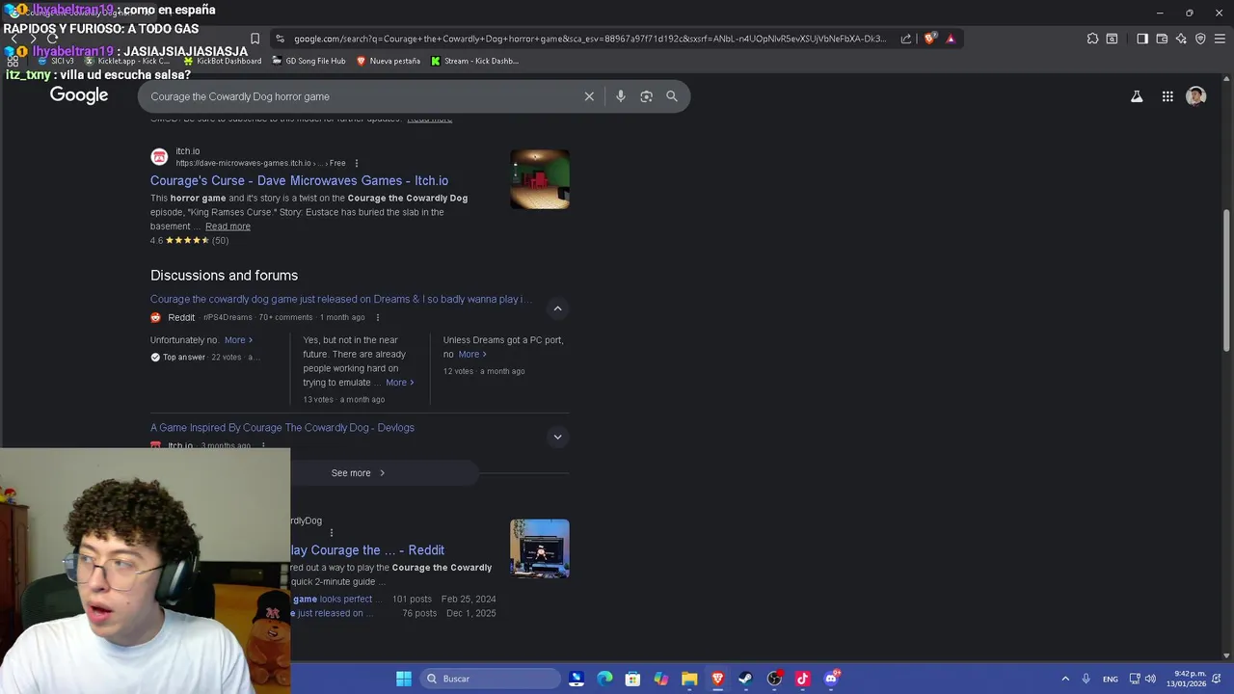Expand the Devlogs discussion chevron

tap(557, 437)
